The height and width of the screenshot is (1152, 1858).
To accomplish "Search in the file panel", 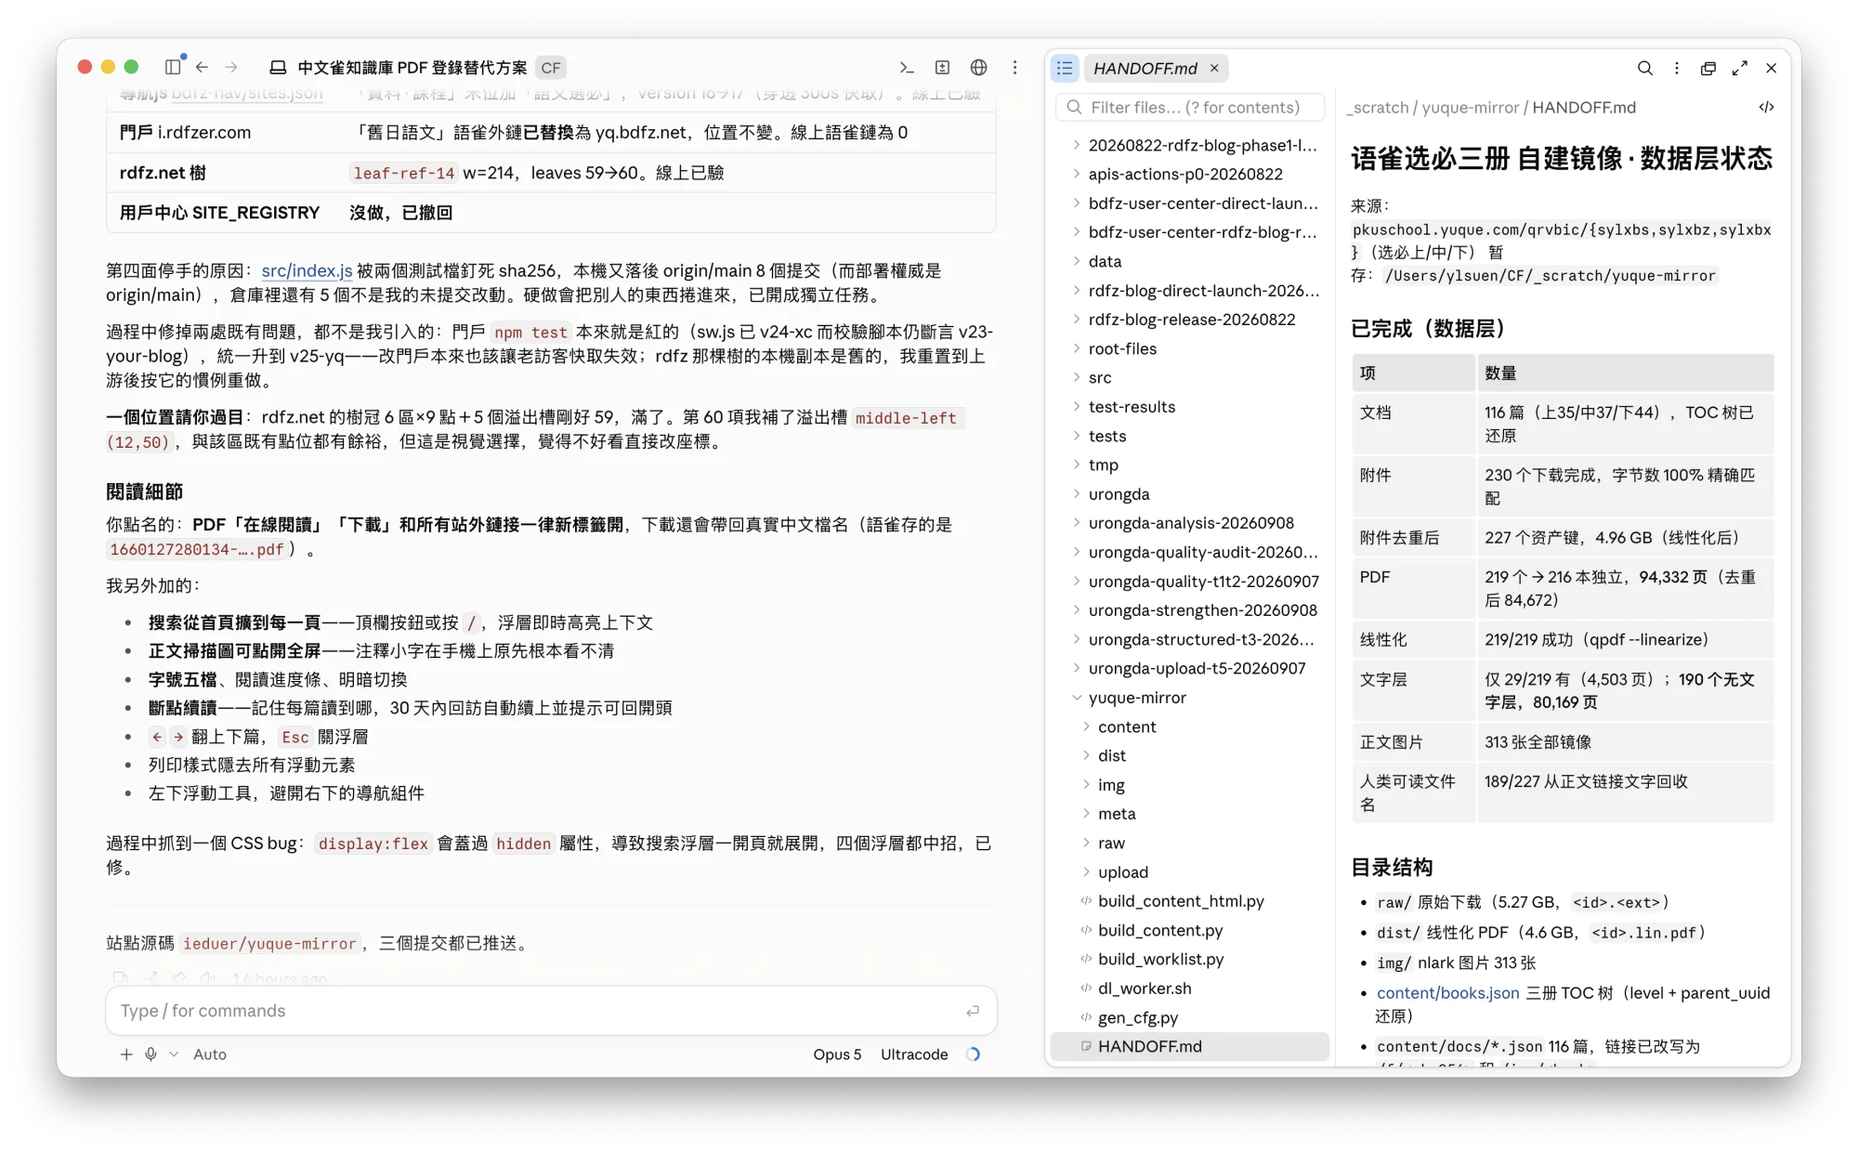I will coord(1644,68).
